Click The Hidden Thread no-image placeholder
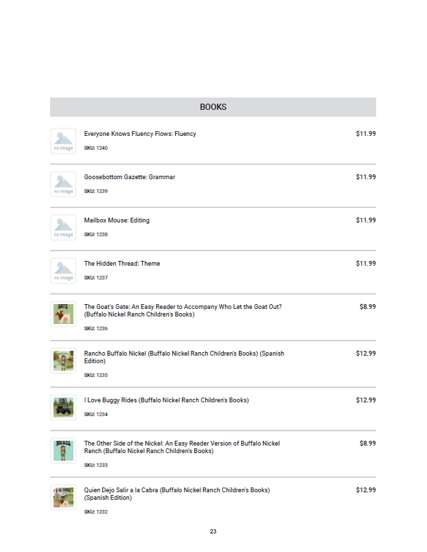This screenshot has height=552, width=427. click(x=63, y=271)
